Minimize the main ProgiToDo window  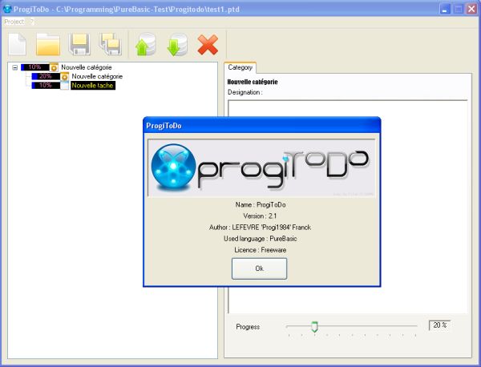pos(445,9)
